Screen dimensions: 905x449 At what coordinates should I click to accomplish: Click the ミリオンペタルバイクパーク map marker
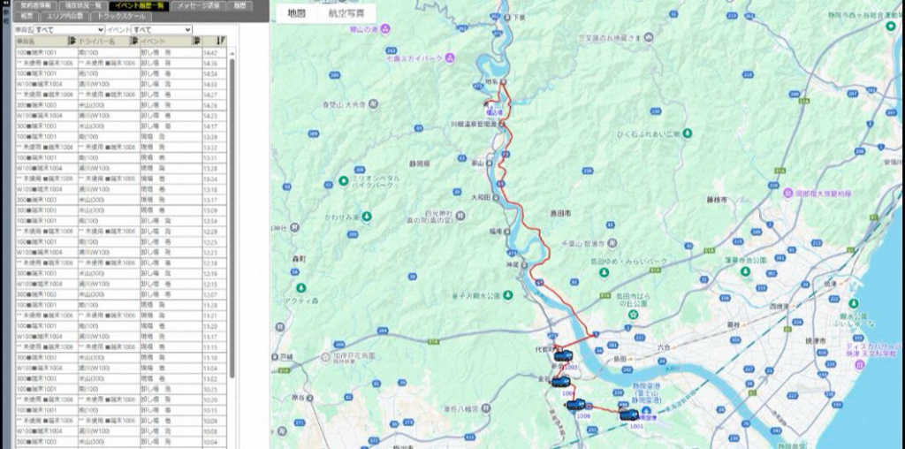344,180
